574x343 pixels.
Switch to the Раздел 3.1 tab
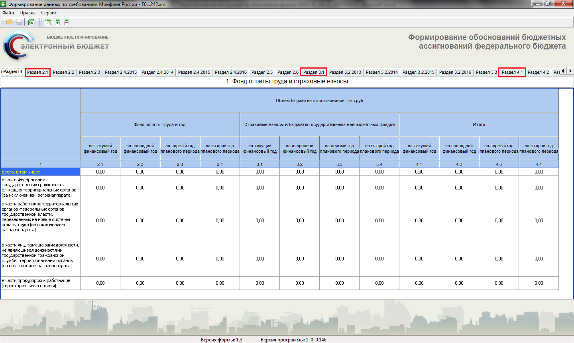point(314,72)
